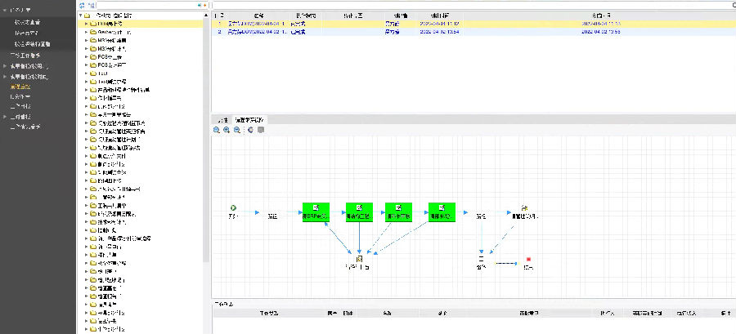
Task: Select the green start node in the flowchart
Action: coord(234,208)
